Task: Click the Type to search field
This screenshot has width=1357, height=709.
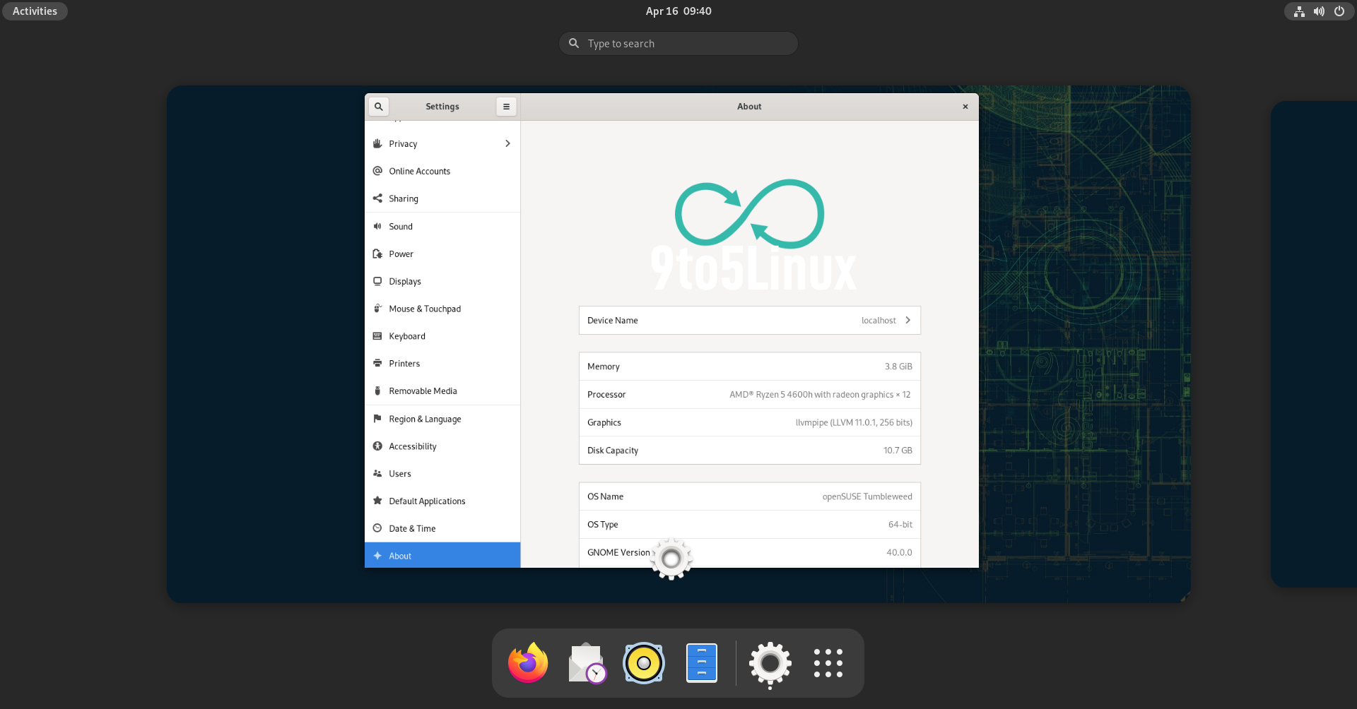Action: pos(678,43)
